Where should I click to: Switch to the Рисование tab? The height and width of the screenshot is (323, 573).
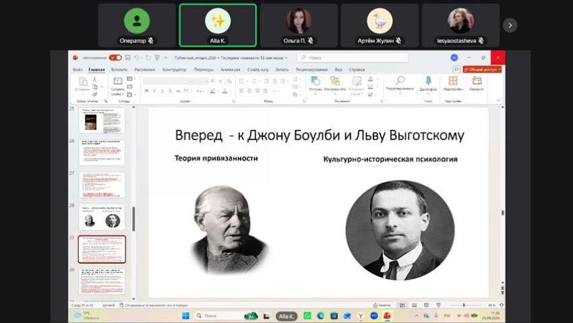145,69
